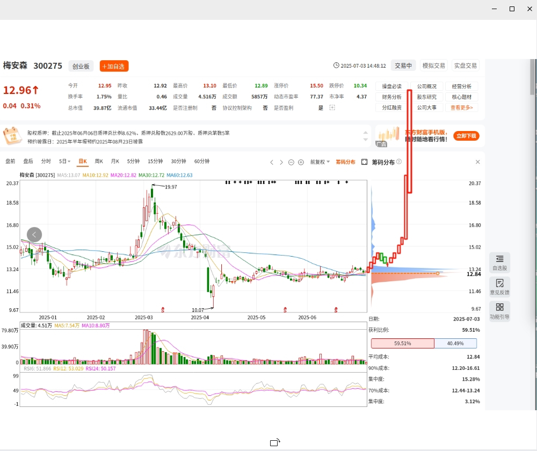Zoom in chart with plus circle icon

(x=301, y=162)
